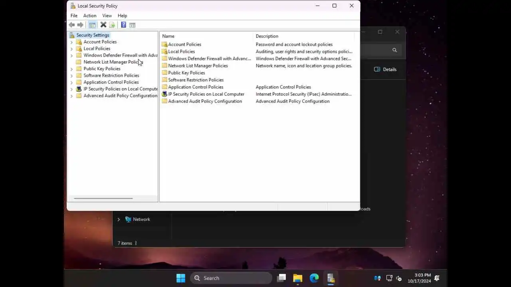Select Local Policies in the tree
Image resolution: width=511 pixels, height=287 pixels.
(x=97, y=49)
